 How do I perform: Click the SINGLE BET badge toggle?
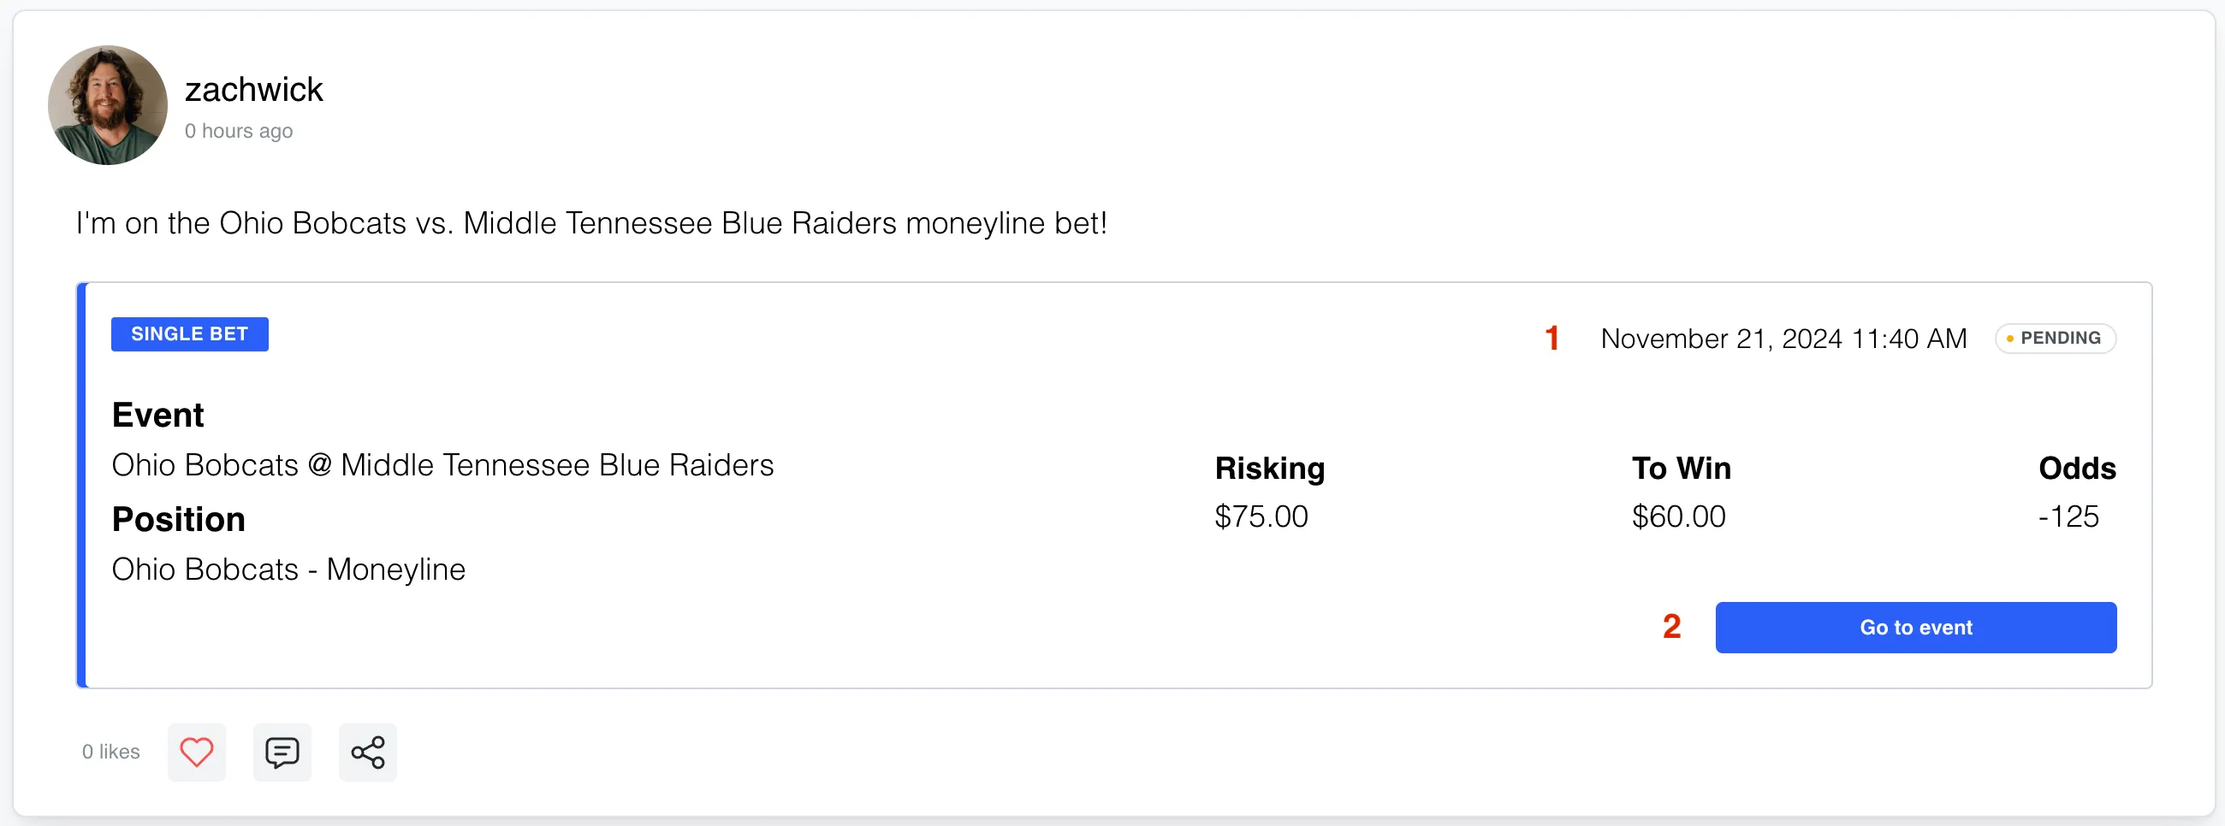189,334
